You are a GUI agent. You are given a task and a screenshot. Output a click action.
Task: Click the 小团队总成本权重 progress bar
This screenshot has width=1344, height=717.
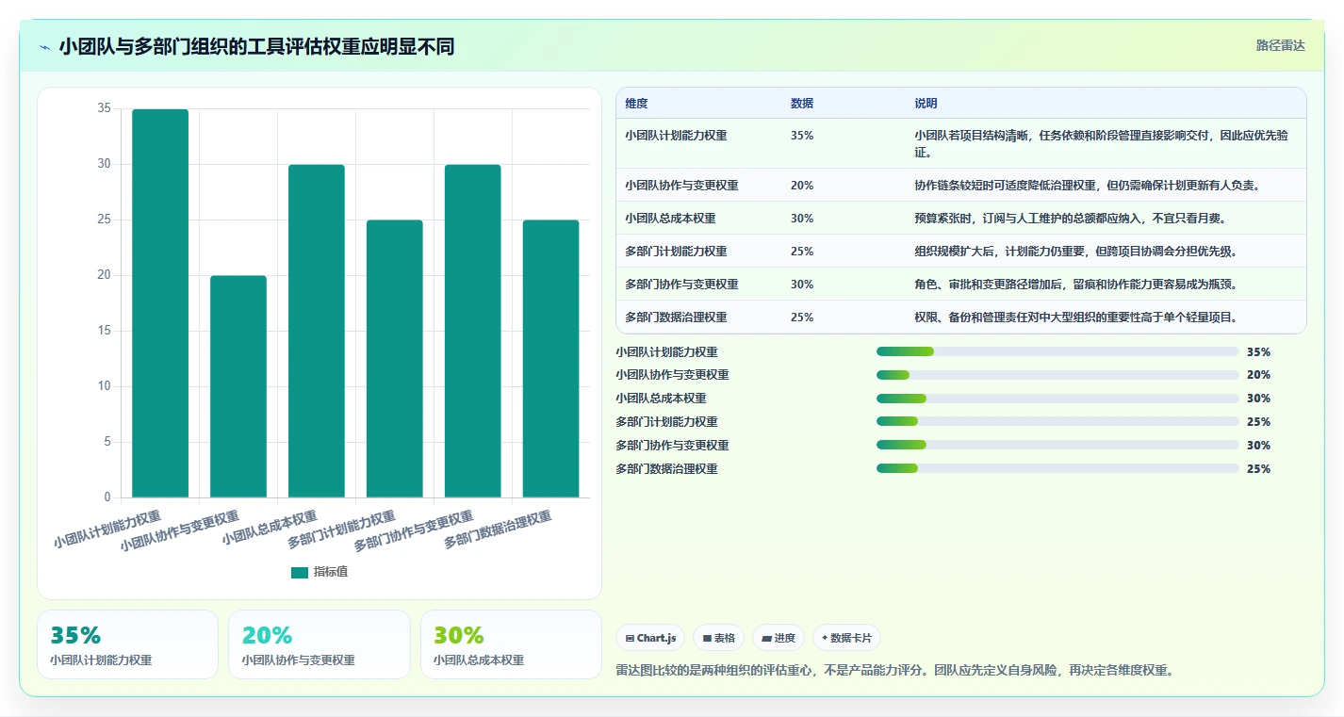click(x=1057, y=399)
